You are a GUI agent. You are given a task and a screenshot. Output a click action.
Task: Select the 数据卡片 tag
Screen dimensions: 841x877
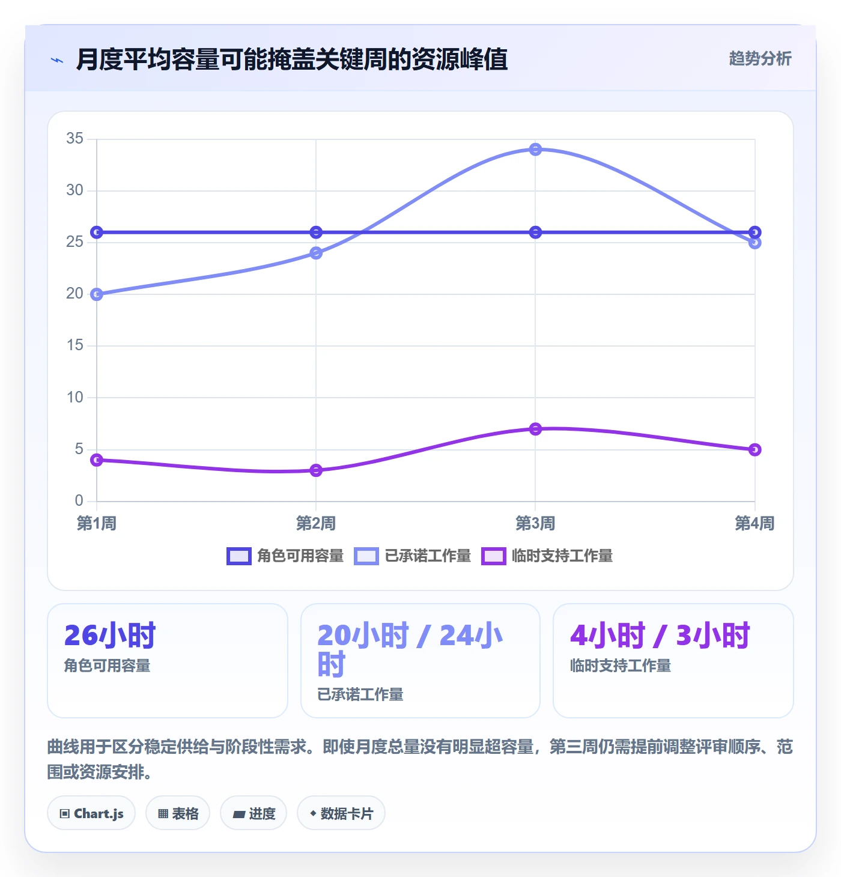click(341, 813)
